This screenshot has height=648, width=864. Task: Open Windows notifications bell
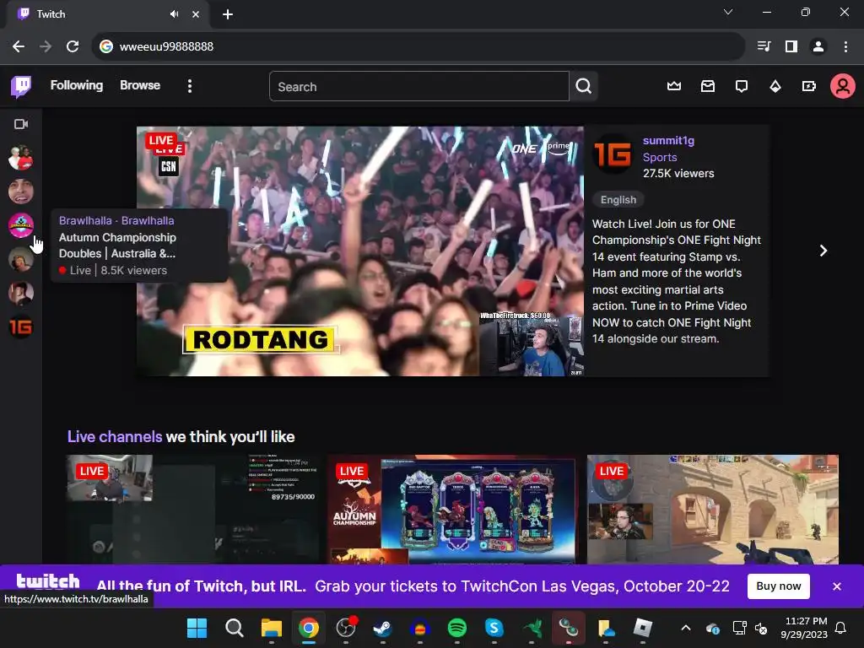[841, 628]
